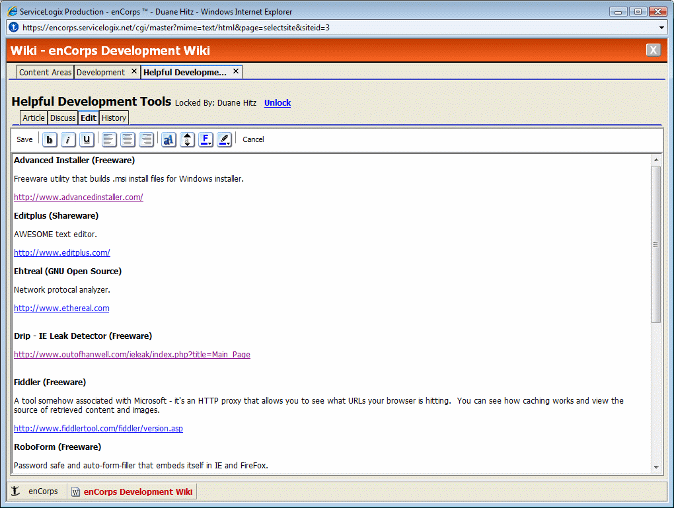
Task: Click the page info icon in the address bar
Action: click(x=14, y=28)
